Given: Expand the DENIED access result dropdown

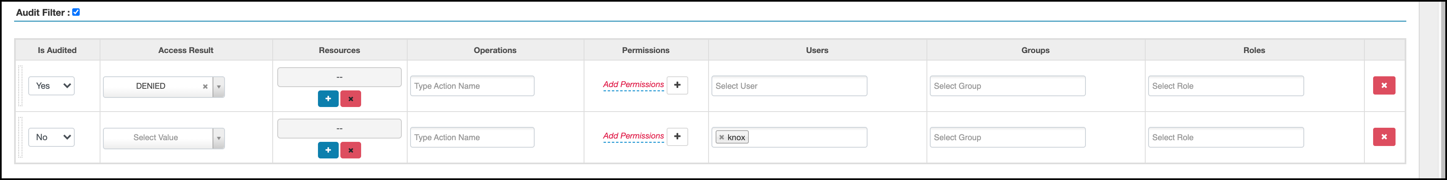Looking at the screenshot, I should click(x=218, y=86).
